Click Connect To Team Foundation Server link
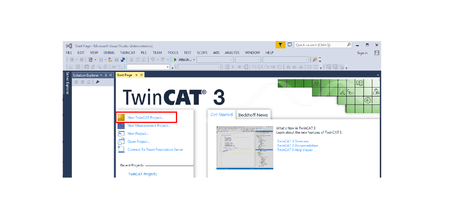The image size is (458, 217). (x=155, y=150)
